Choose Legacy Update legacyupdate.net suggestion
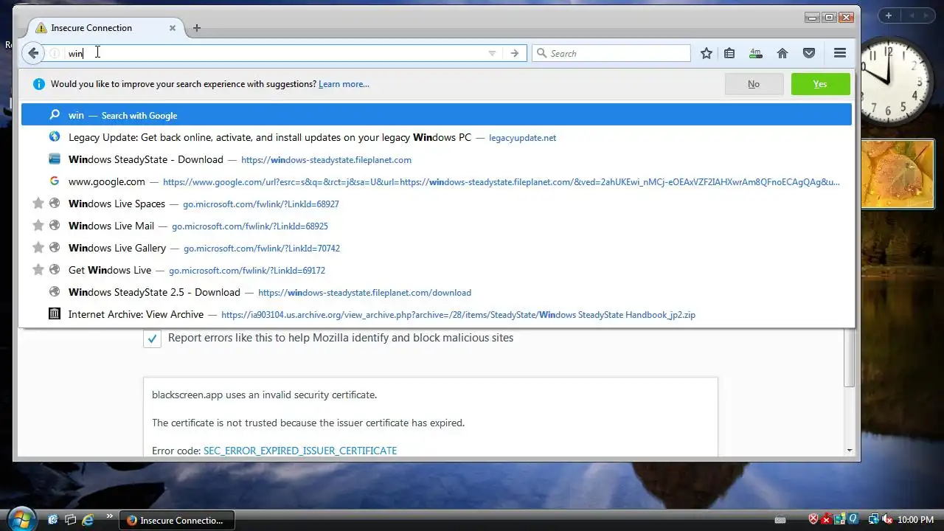The width and height of the screenshot is (944, 531). pyautogui.click(x=437, y=137)
